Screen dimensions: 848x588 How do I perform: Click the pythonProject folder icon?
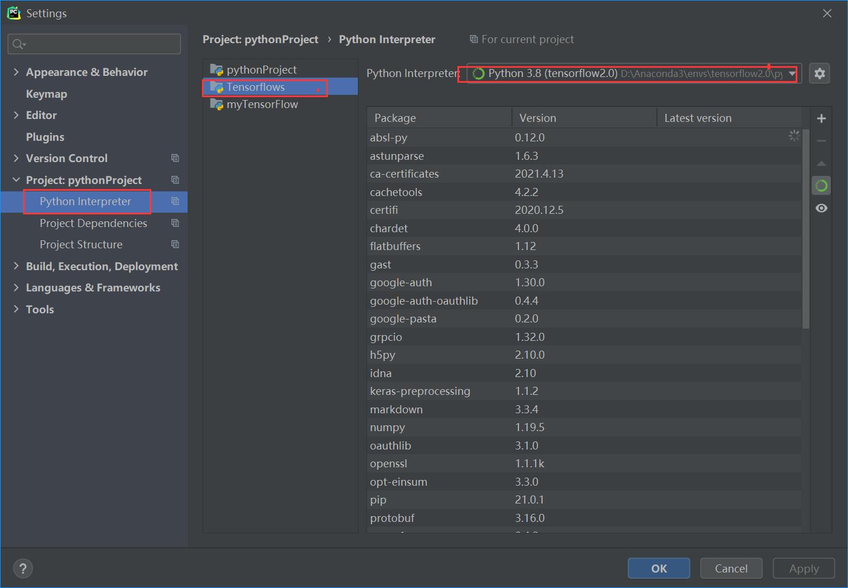(x=216, y=70)
